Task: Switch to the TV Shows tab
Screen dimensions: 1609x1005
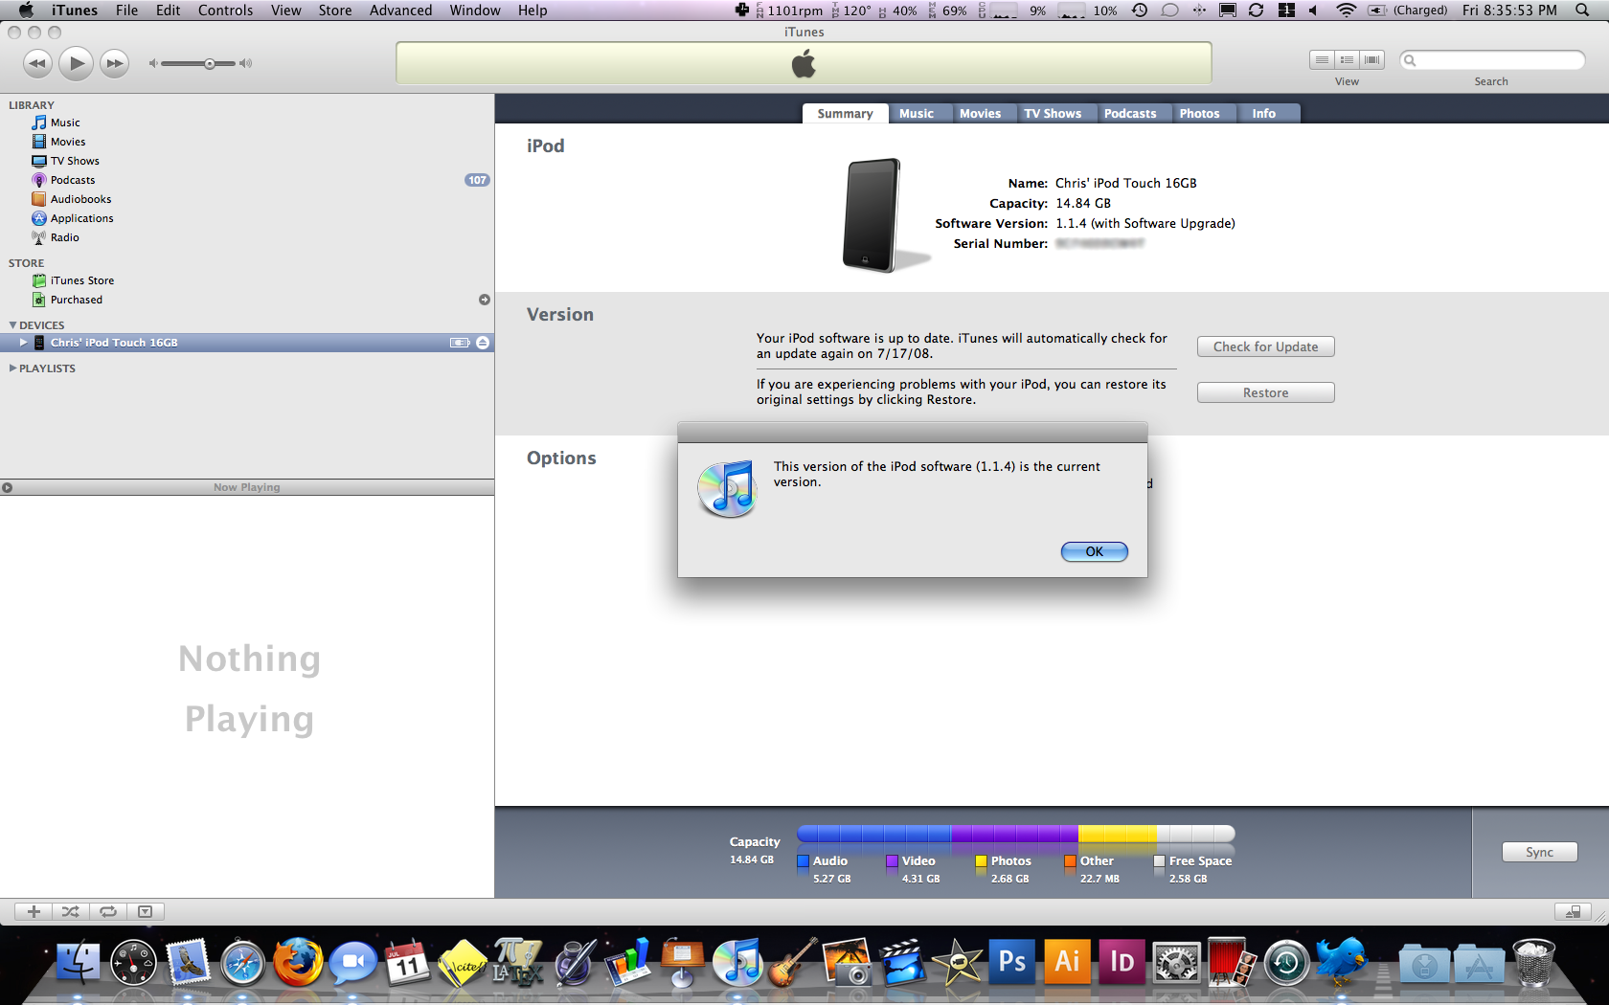Action: coord(1053,113)
